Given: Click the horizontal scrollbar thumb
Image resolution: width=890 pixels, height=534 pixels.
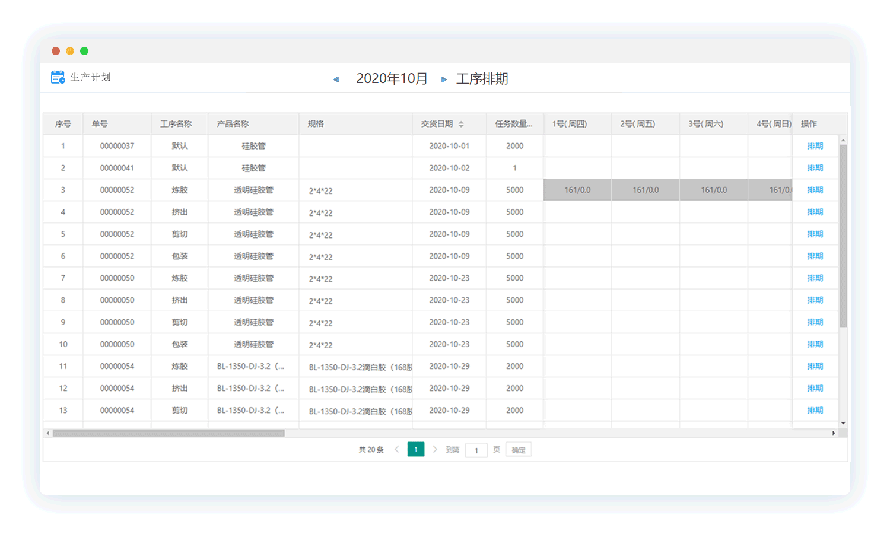Looking at the screenshot, I should tap(169, 433).
